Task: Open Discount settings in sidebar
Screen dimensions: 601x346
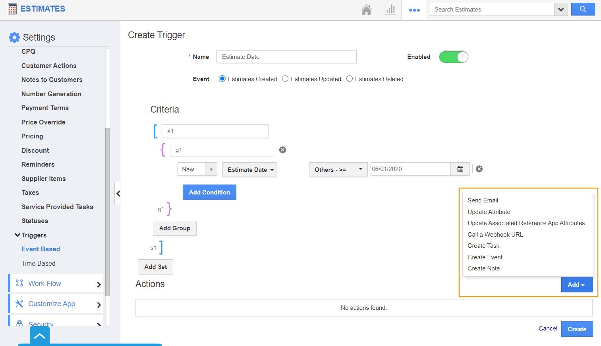Action: tap(35, 150)
